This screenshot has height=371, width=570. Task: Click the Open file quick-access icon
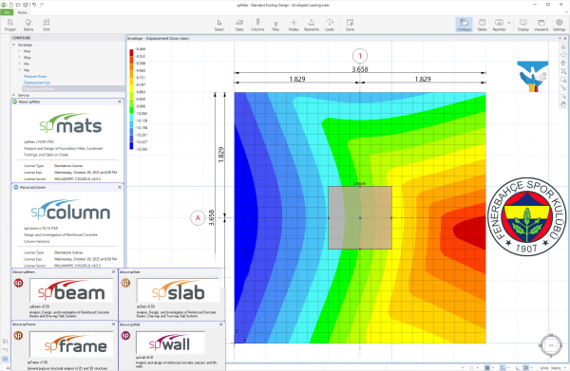pyautogui.click(x=18, y=5)
